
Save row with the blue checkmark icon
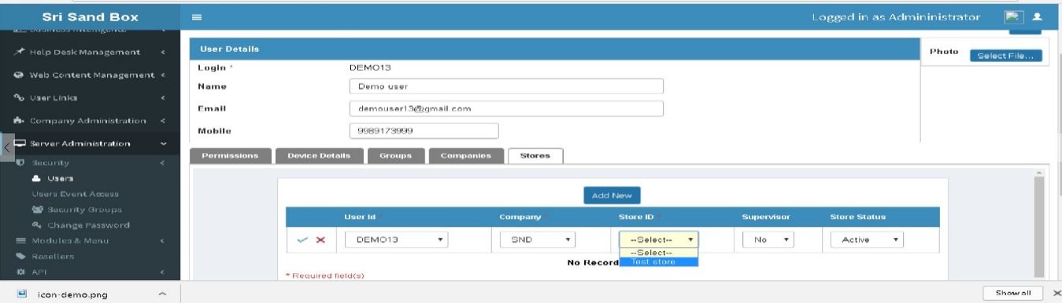[303, 240]
